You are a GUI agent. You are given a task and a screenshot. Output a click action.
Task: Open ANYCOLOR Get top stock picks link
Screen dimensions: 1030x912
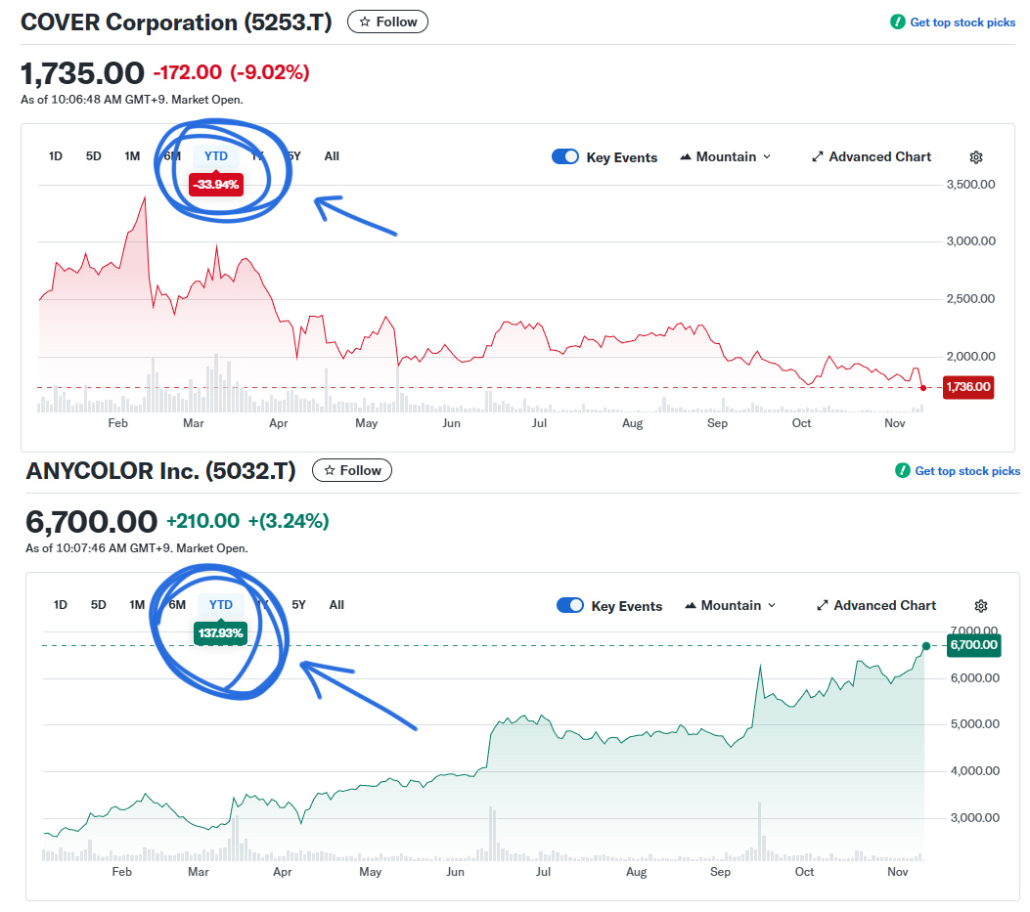tap(967, 471)
